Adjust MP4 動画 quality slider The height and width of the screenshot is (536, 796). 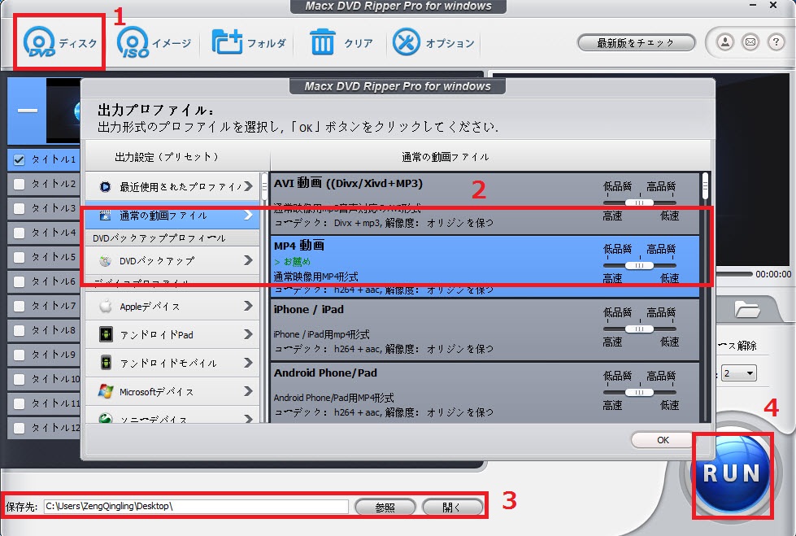[x=639, y=266]
